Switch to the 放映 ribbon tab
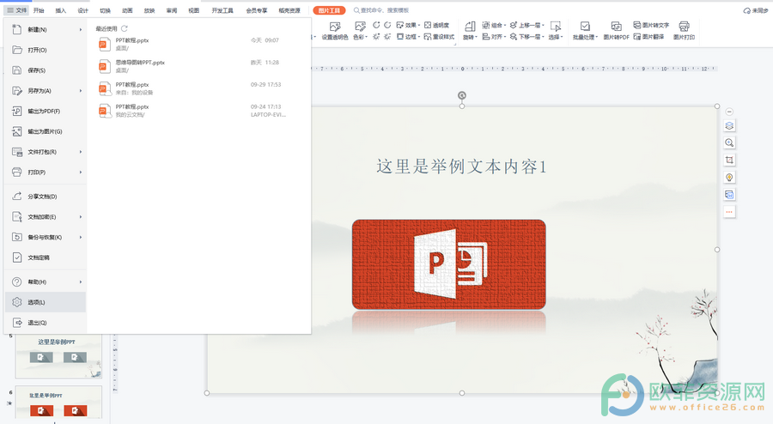The height and width of the screenshot is (424, 773). [149, 10]
